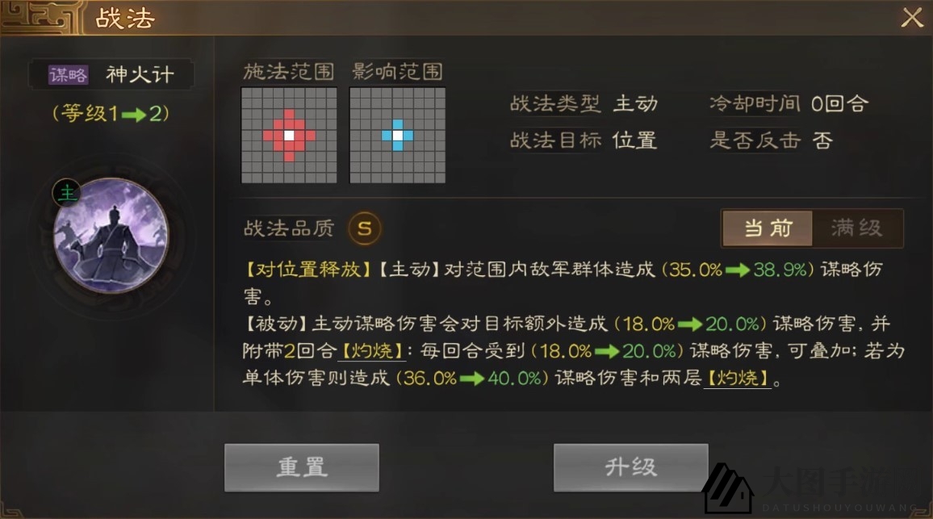Screen dimensions: 933x519
Task: Click the 冷却时间 0回合 value
Action: 839,104
